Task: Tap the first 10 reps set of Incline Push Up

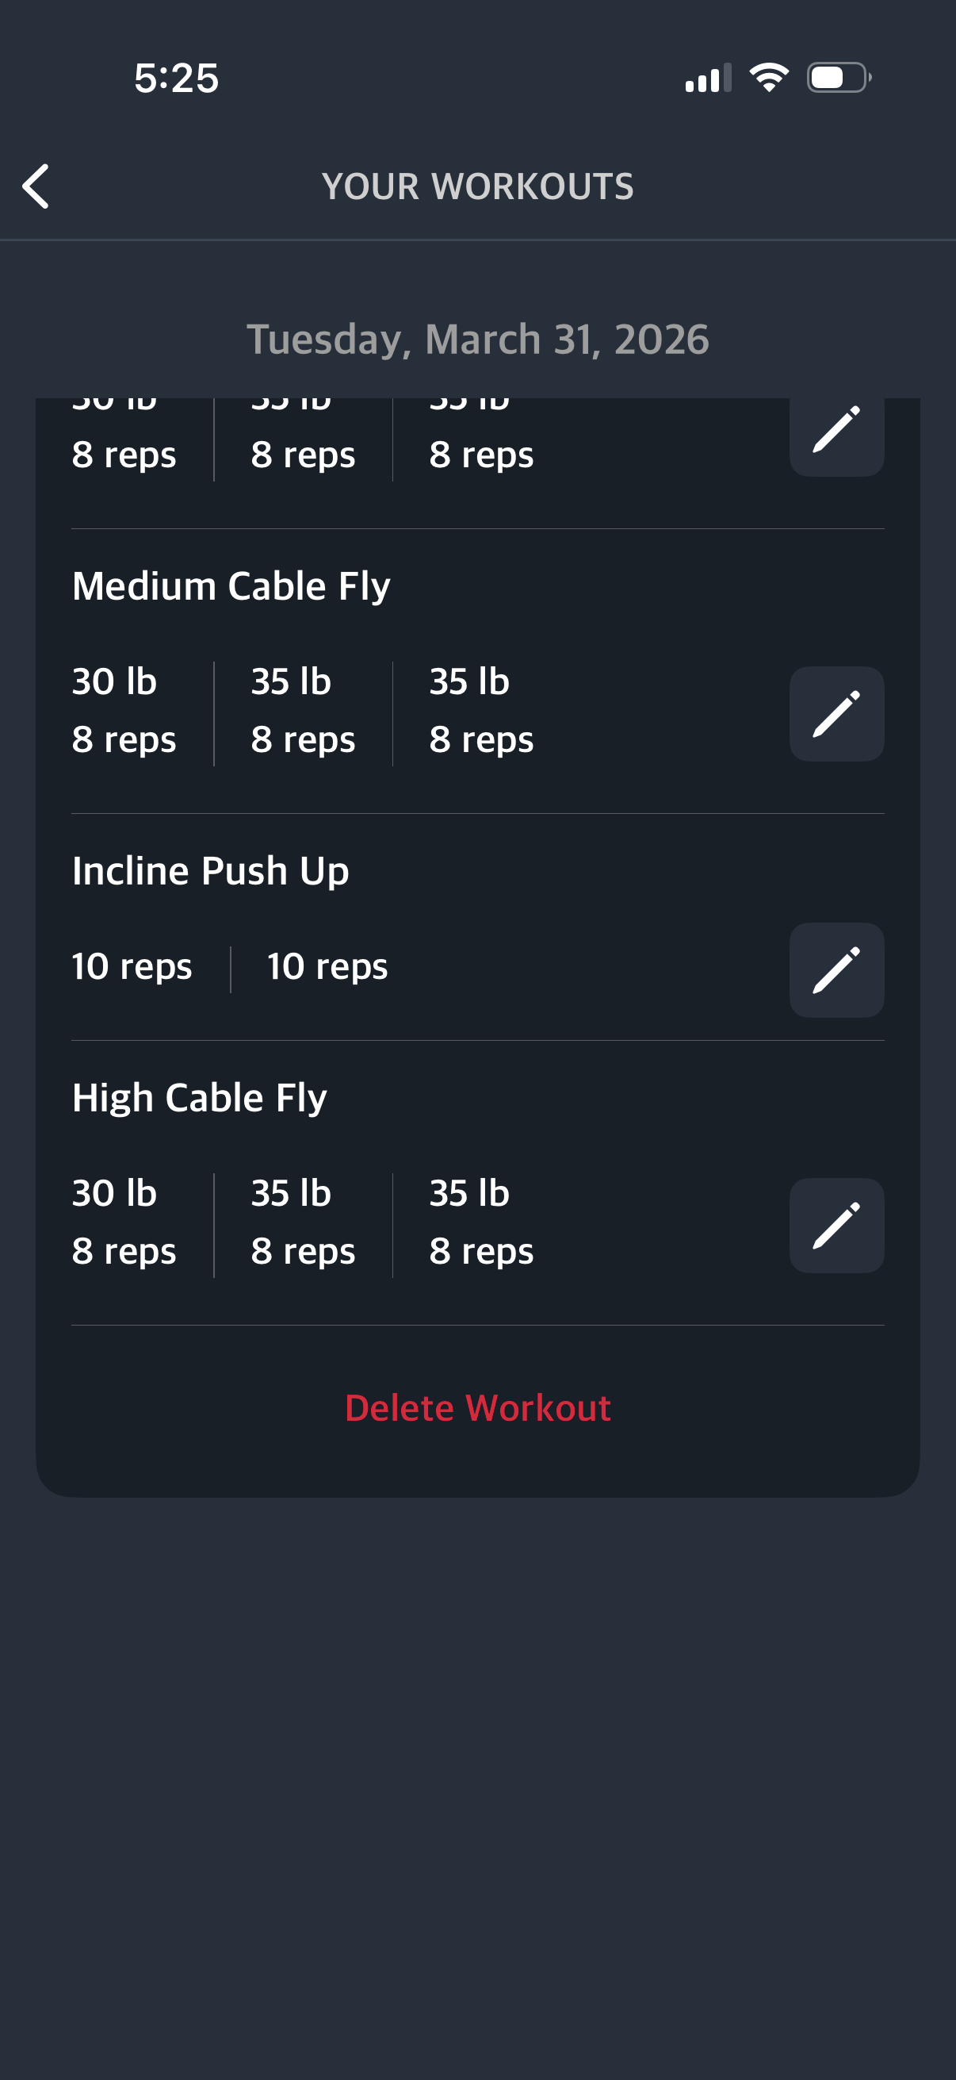Action: pos(132,966)
